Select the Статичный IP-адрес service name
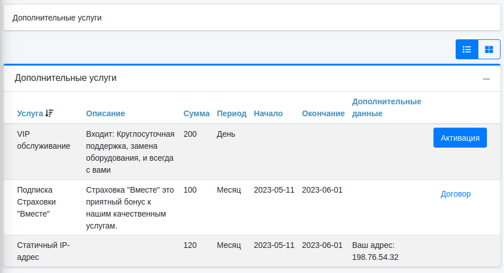The width and height of the screenshot is (504, 273). click(x=43, y=251)
